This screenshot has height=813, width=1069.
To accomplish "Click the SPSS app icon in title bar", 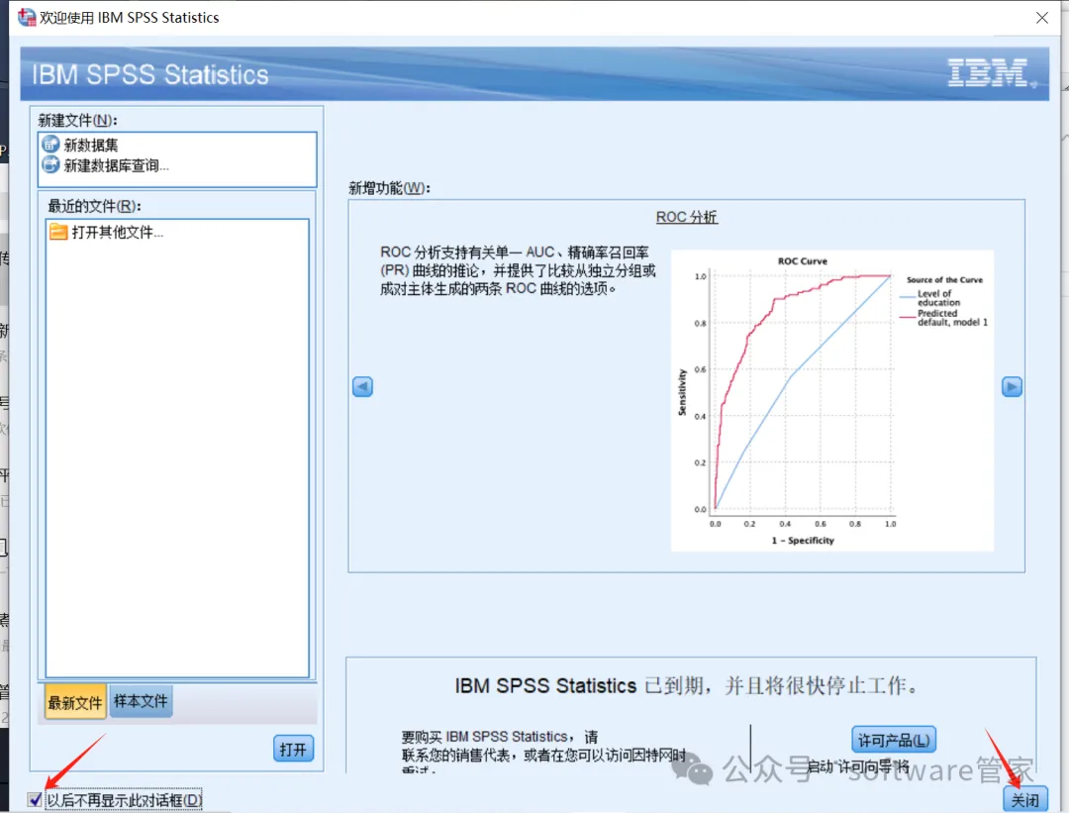I will coord(27,17).
